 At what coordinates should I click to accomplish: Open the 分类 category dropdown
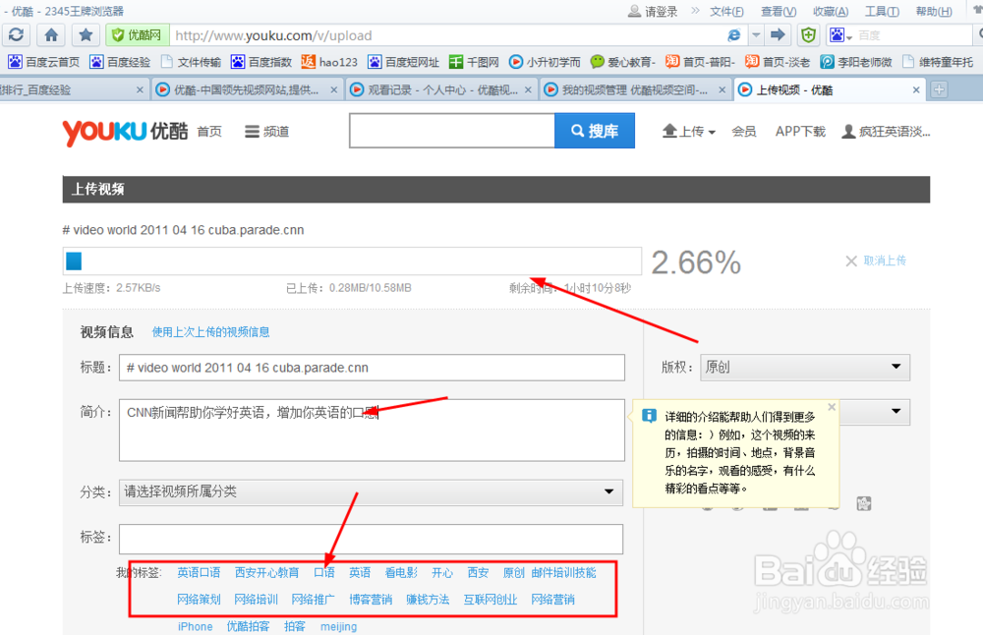pyautogui.click(x=372, y=492)
